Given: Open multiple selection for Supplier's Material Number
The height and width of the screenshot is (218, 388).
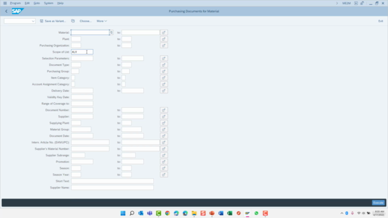Looking at the screenshot, I should [x=164, y=149].
